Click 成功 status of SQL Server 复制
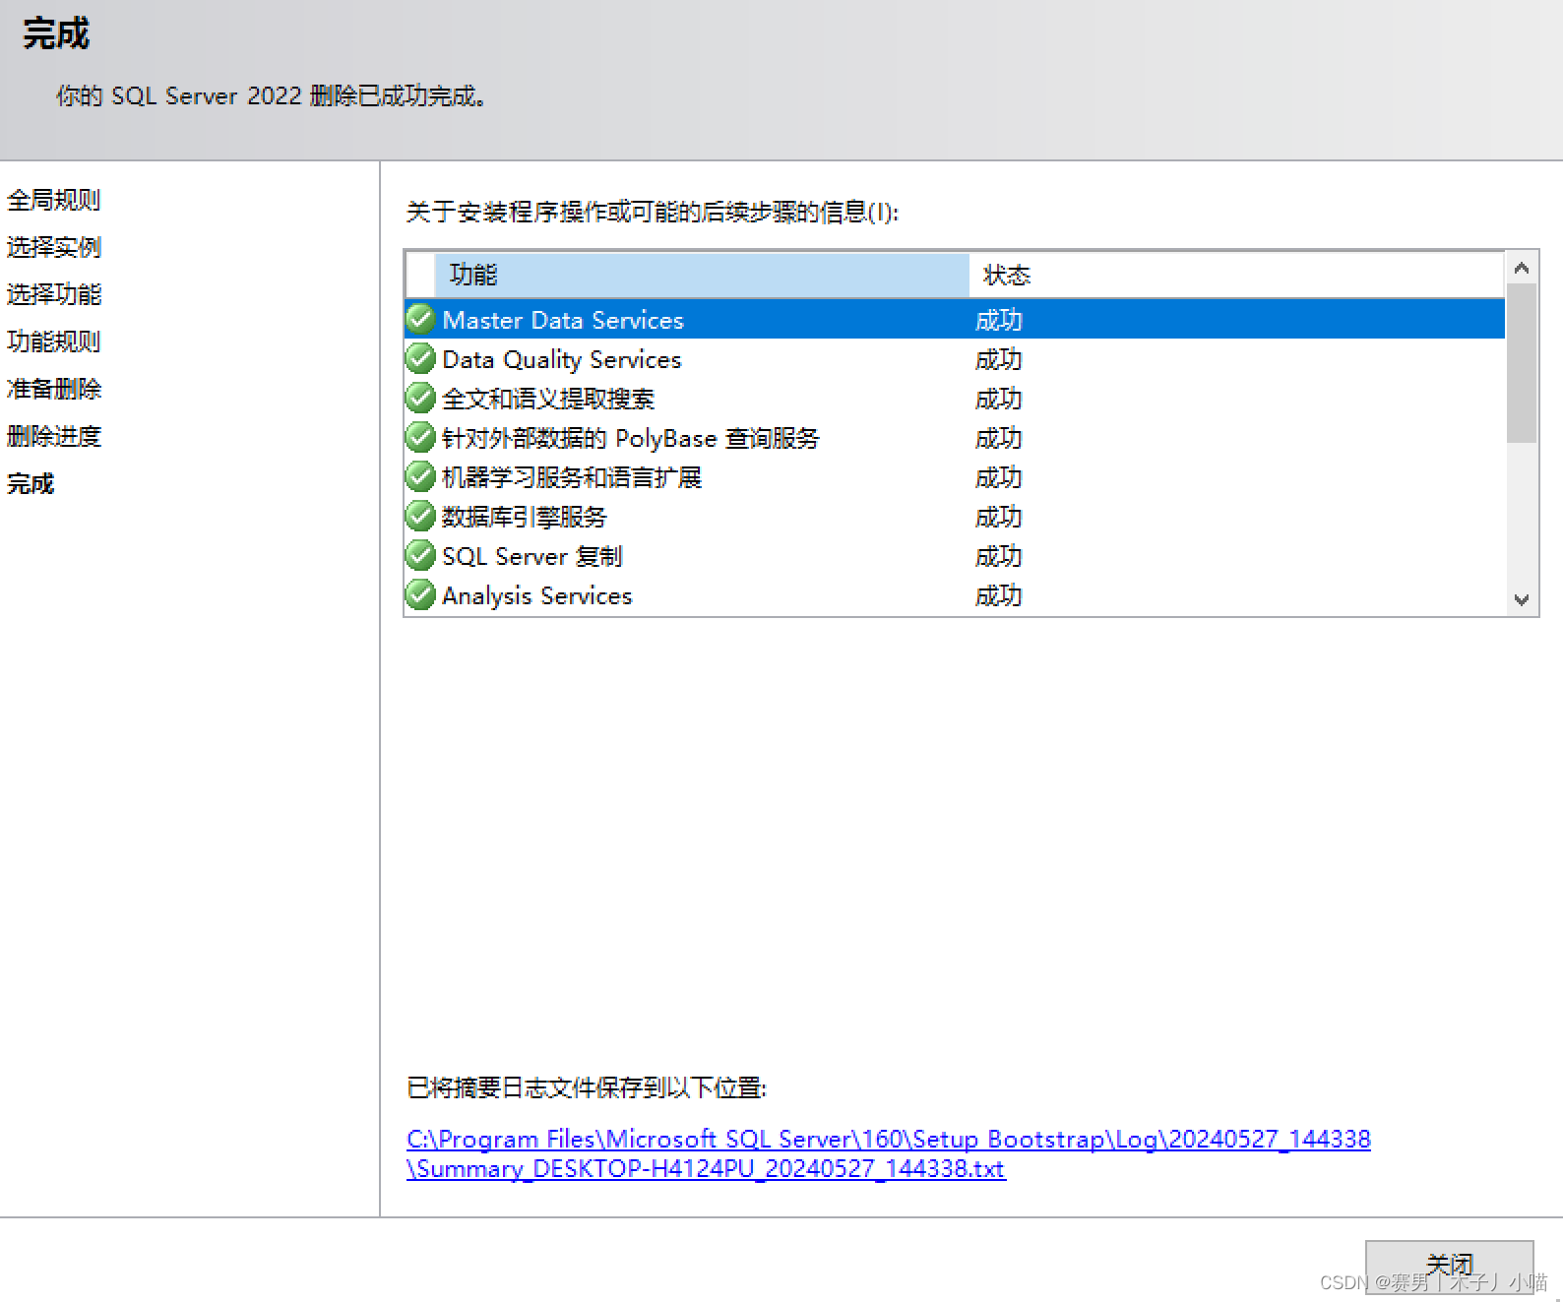 point(998,556)
